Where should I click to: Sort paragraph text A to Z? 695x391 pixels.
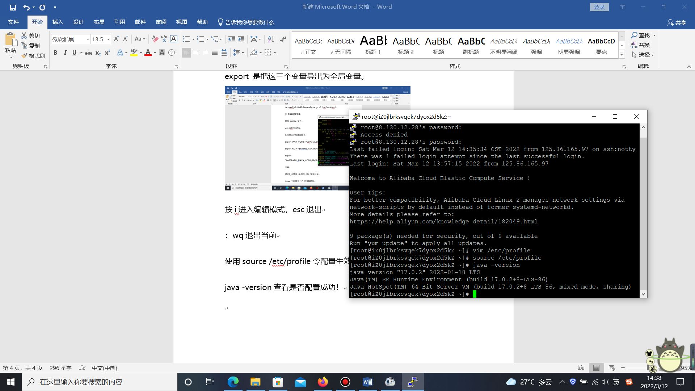(271, 39)
